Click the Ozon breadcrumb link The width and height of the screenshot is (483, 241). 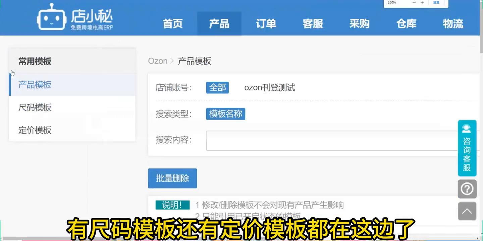158,61
